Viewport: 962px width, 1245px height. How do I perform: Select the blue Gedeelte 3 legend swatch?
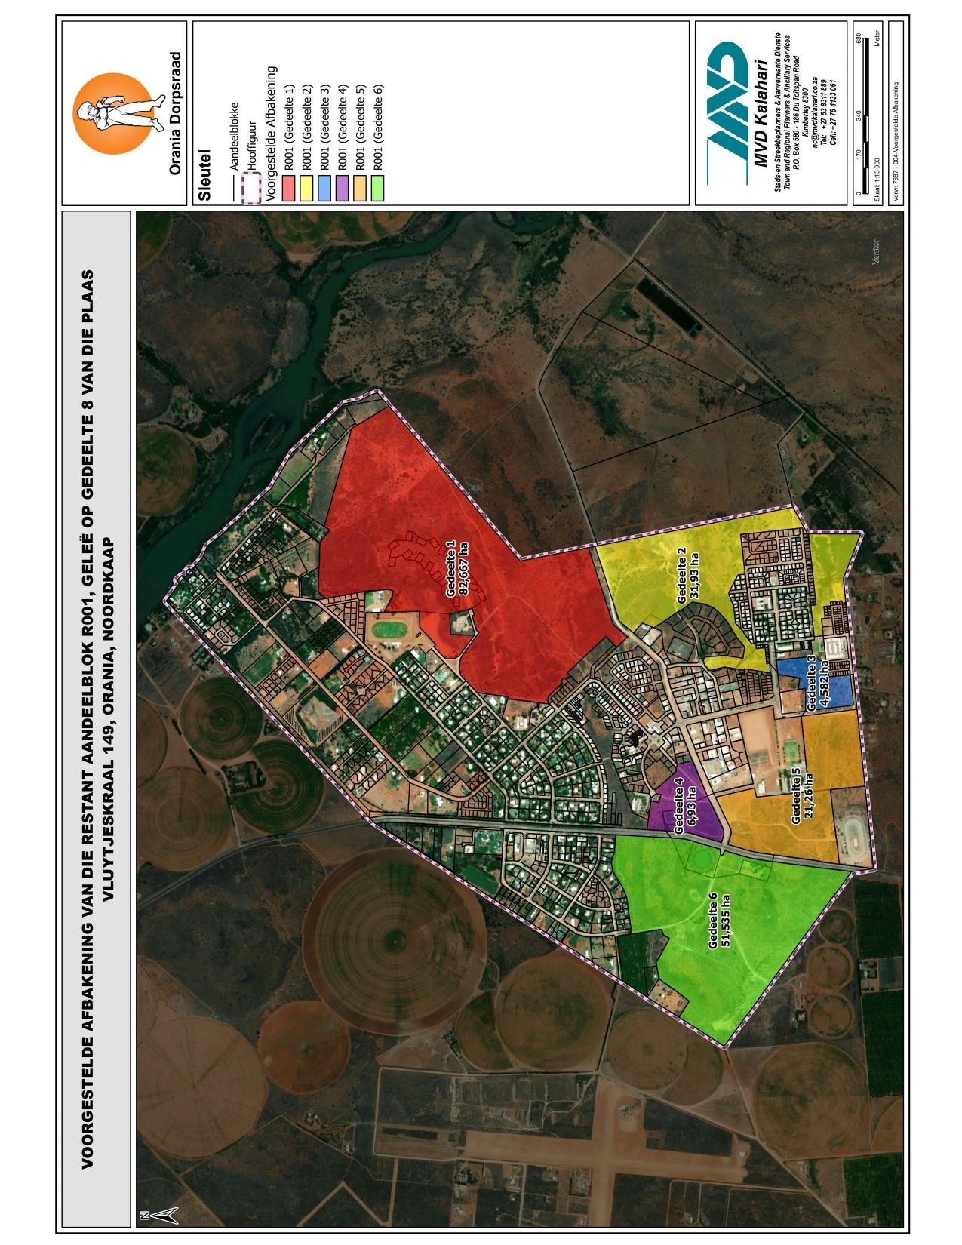click(324, 189)
